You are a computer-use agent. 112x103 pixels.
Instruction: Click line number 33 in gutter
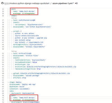(3, 9)
